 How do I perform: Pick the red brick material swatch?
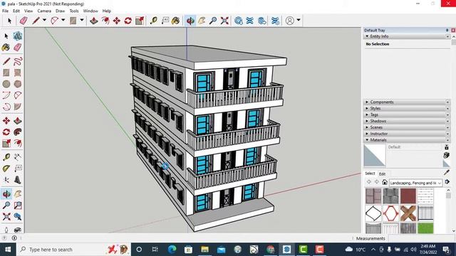click(x=408, y=196)
